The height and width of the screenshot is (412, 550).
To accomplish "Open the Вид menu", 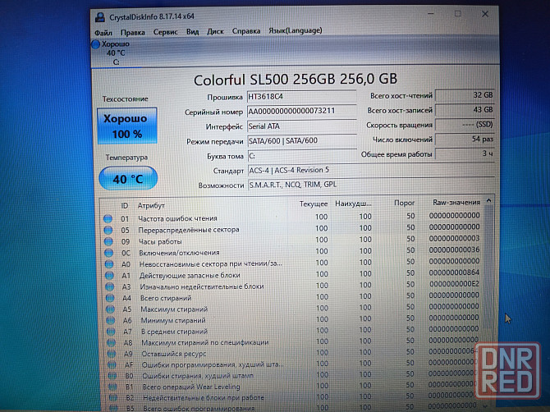I will pos(192,31).
